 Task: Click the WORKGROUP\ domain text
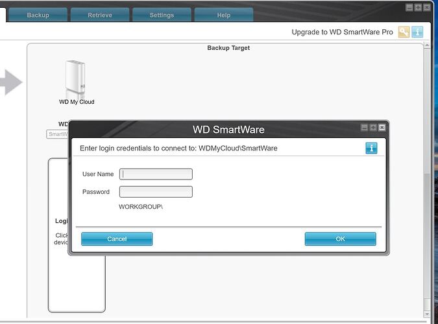pyautogui.click(x=141, y=207)
